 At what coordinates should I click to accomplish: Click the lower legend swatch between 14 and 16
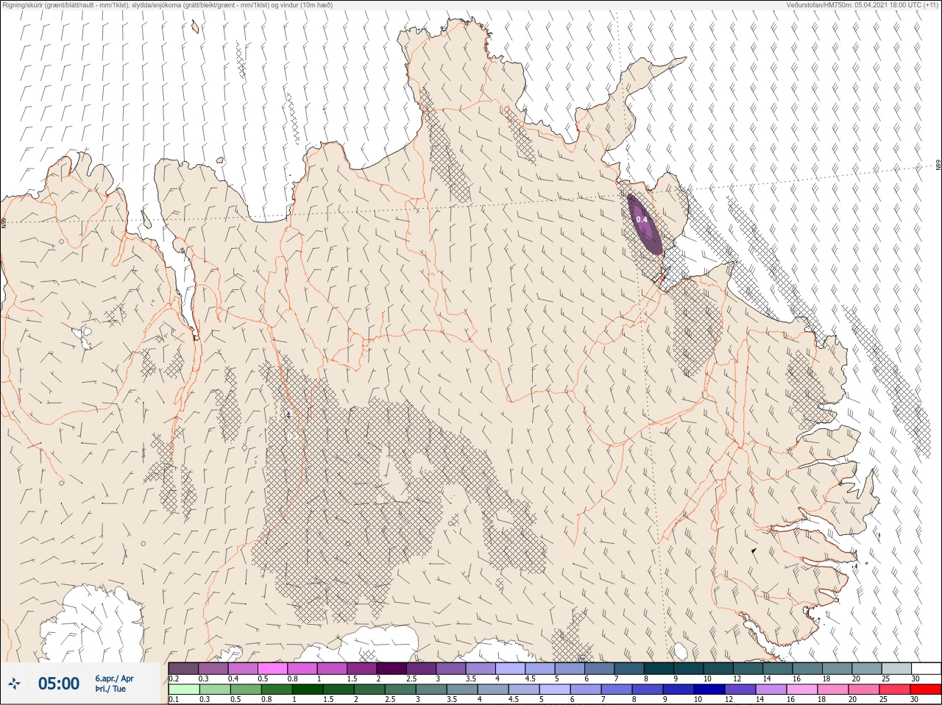tap(771, 690)
